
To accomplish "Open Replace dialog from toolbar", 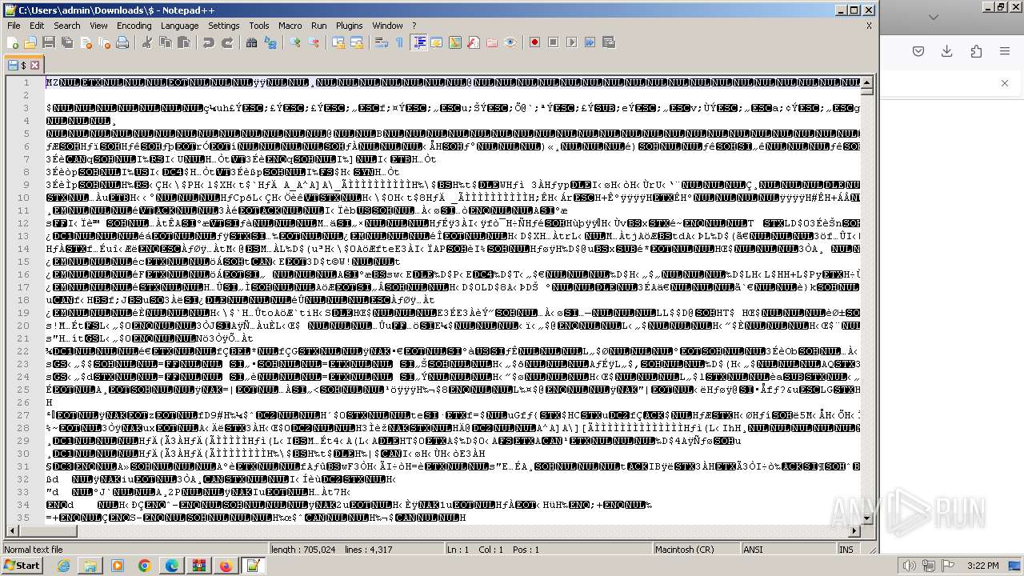I will click(x=270, y=42).
